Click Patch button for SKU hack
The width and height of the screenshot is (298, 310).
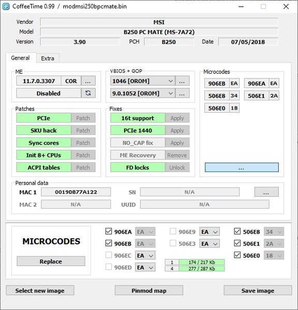pos(83,130)
